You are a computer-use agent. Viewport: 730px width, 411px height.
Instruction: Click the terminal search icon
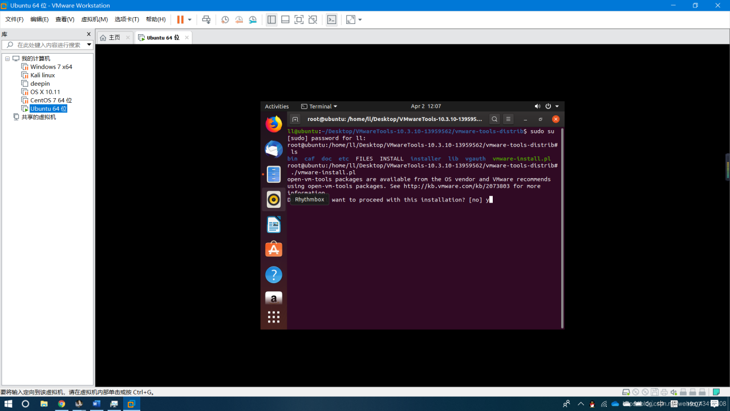pos(494,119)
